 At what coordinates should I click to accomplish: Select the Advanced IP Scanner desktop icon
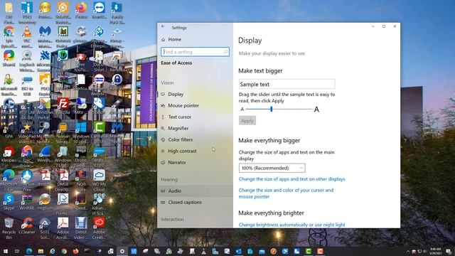coord(99,205)
